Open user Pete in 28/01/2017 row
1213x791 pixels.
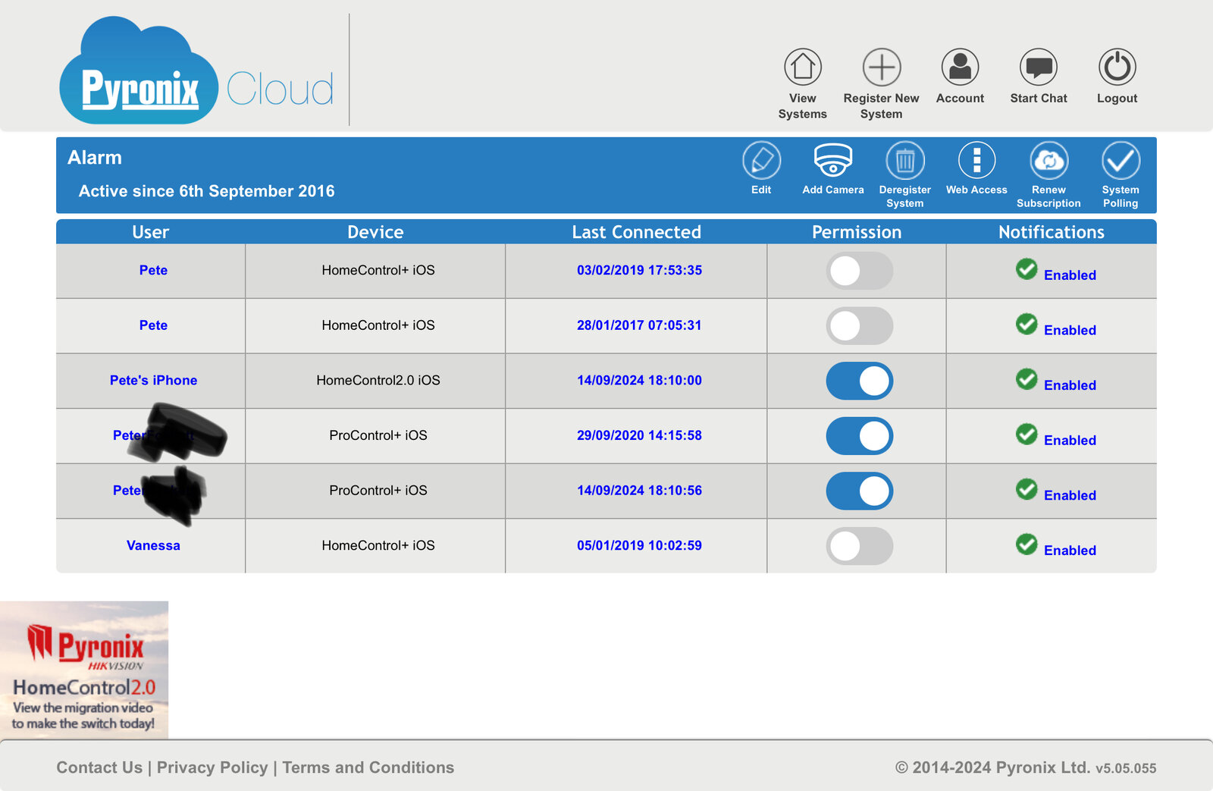click(153, 325)
